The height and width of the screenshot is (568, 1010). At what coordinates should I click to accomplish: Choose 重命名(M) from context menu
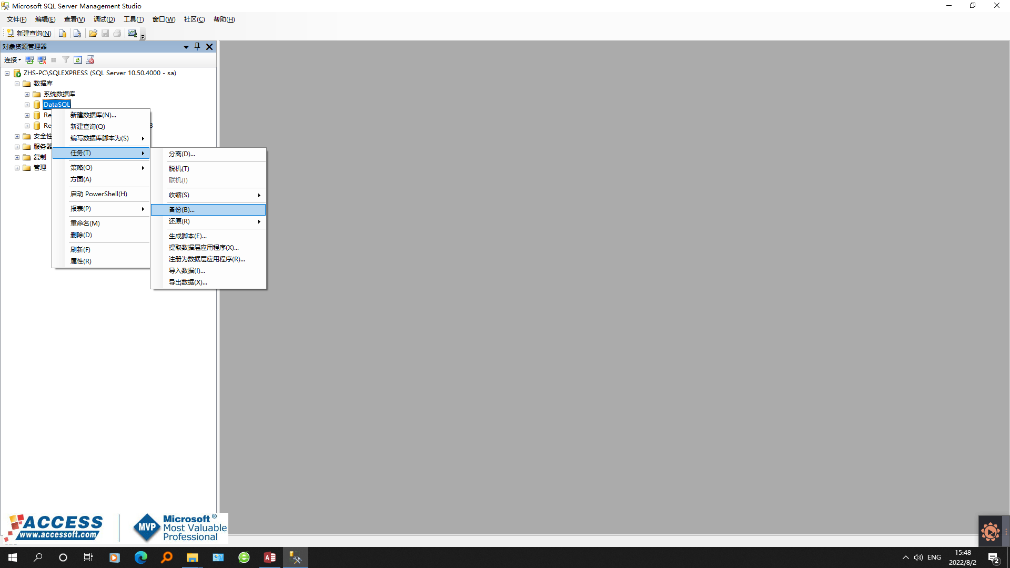click(x=101, y=224)
